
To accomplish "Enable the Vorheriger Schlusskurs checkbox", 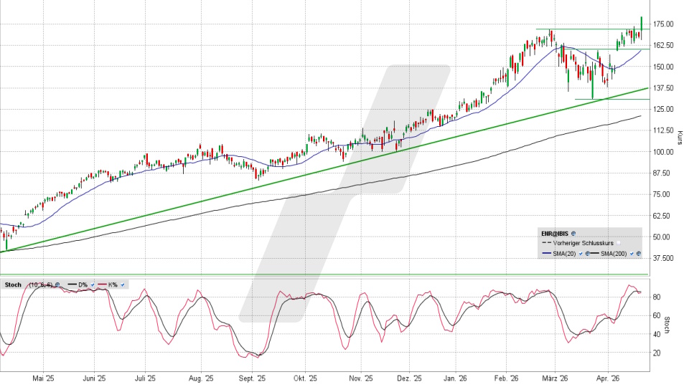I will [x=618, y=244].
